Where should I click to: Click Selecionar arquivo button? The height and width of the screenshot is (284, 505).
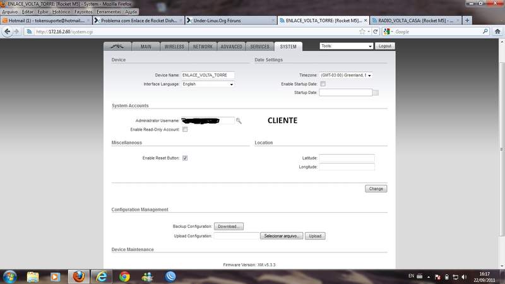click(x=282, y=236)
